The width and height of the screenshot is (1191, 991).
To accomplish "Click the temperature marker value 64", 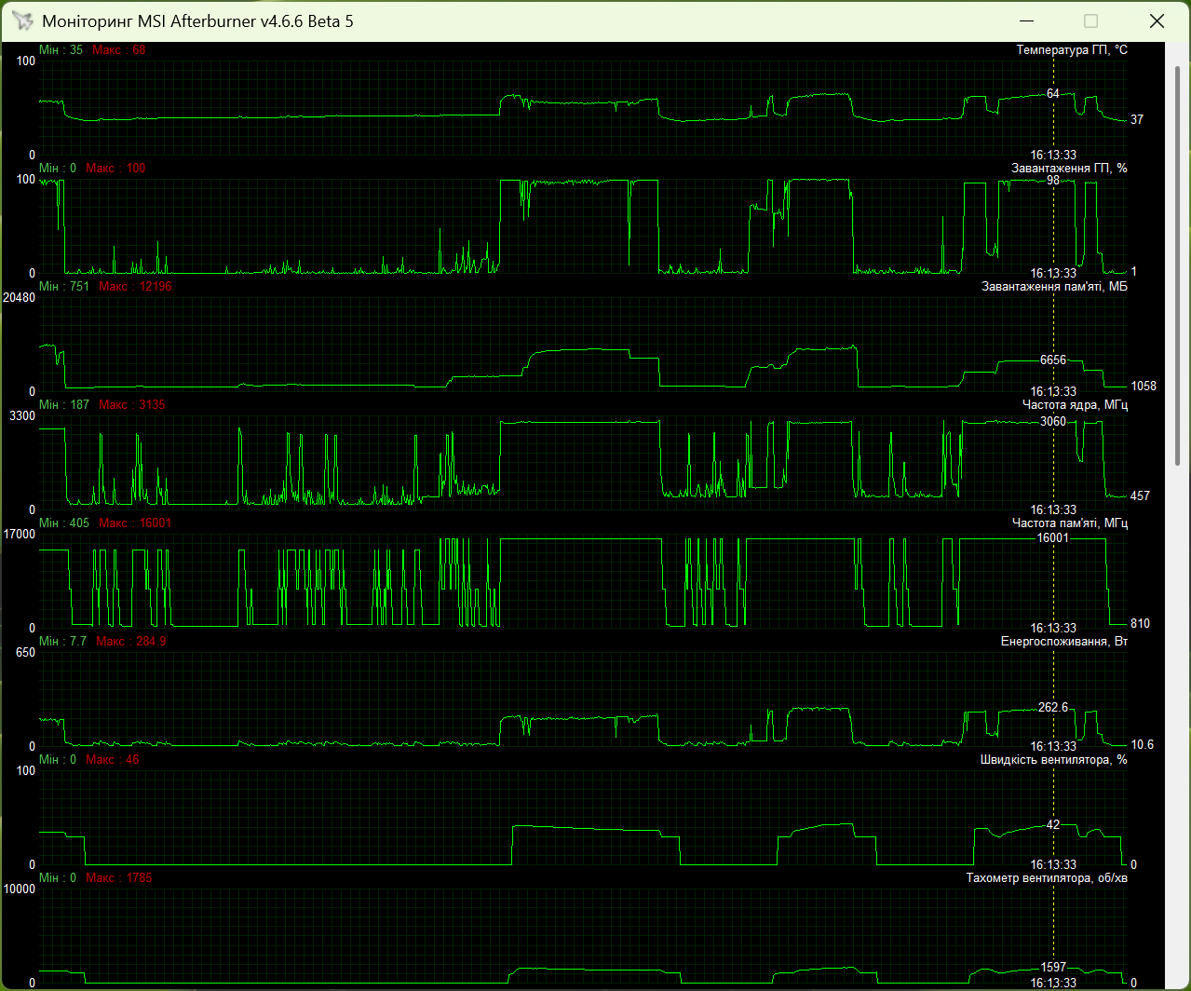I will click(1052, 93).
